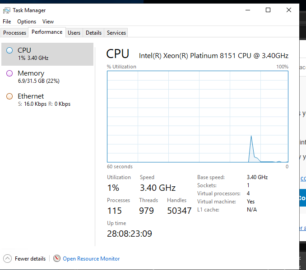Click the Open Resource Monitor link
The image size is (306, 270).
click(x=91, y=259)
